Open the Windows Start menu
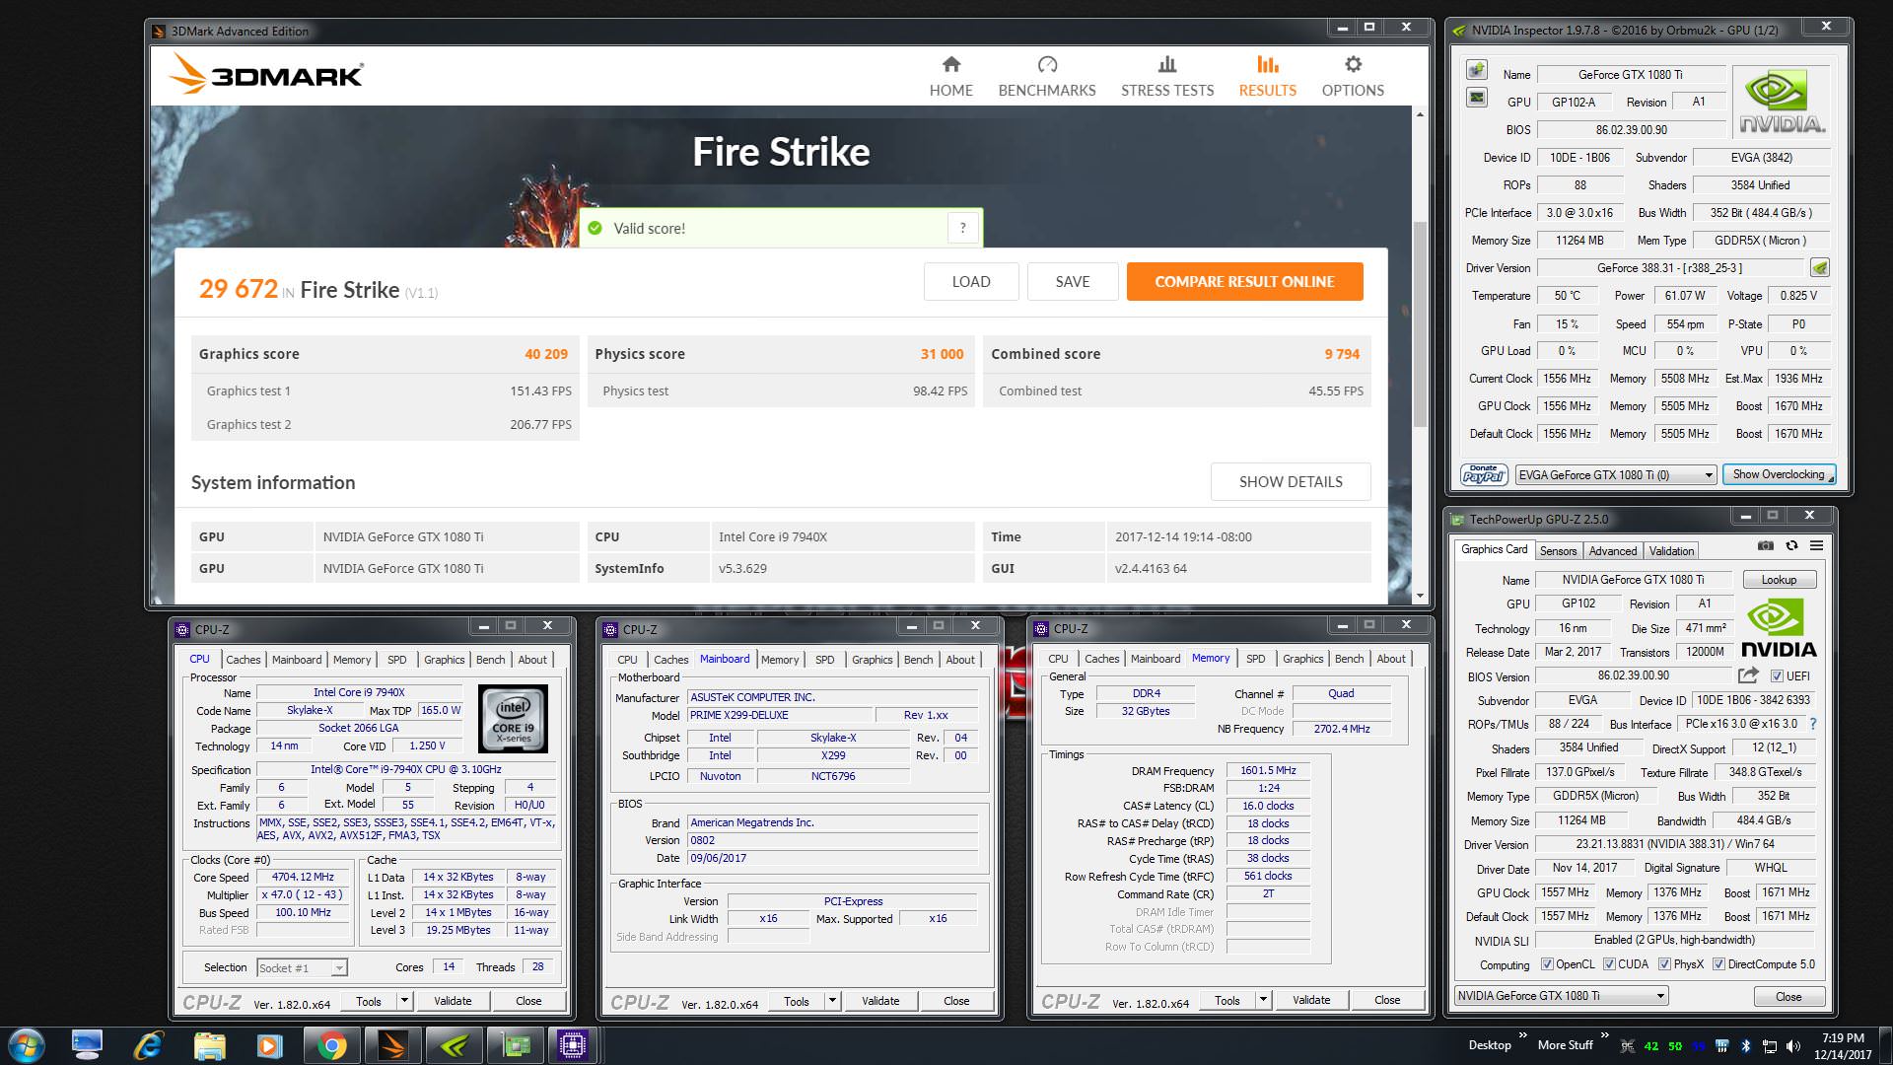This screenshot has width=1893, height=1065. pyautogui.click(x=27, y=1045)
